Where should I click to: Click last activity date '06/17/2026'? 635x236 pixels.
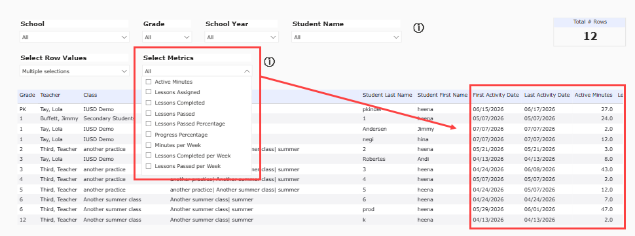tap(539, 109)
